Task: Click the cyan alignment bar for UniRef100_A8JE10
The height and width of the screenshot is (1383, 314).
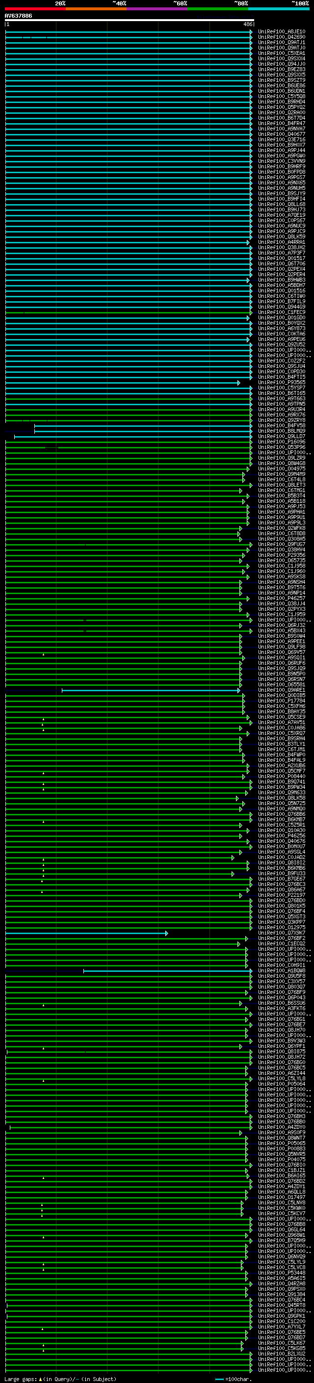Action: 128,32
